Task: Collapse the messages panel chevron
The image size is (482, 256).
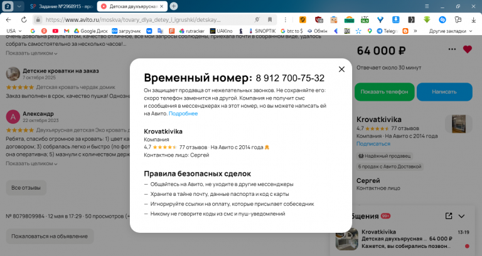Action: pos(461,216)
